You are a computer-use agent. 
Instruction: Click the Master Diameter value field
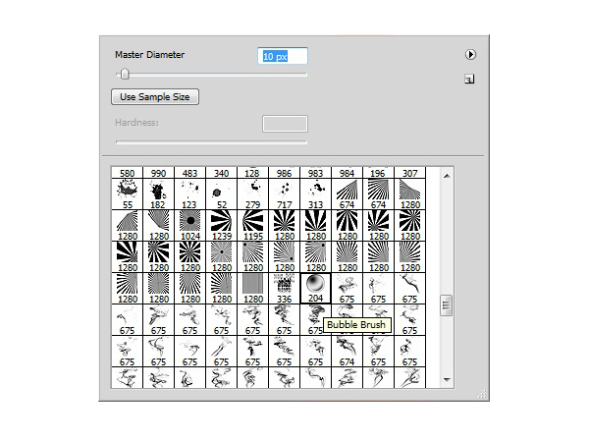click(283, 56)
